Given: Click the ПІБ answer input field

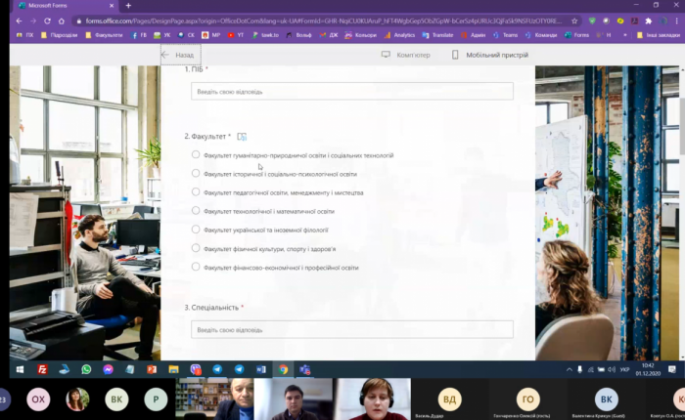Looking at the screenshot, I should [351, 92].
